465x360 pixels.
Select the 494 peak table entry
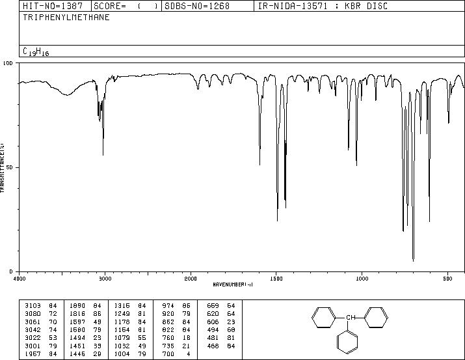221,329
